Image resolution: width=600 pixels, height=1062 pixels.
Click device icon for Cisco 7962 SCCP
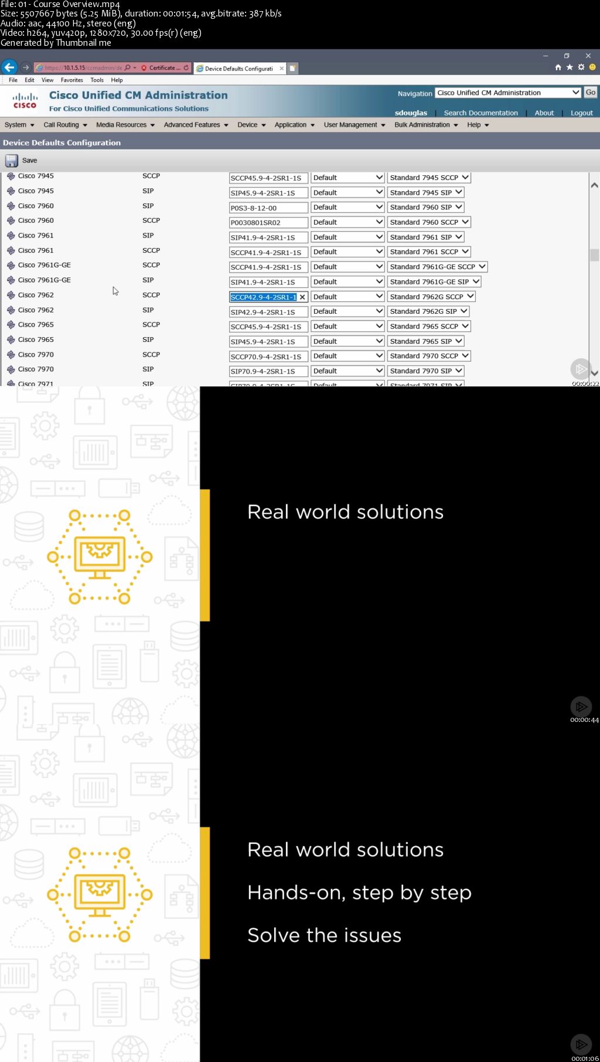pyautogui.click(x=11, y=295)
